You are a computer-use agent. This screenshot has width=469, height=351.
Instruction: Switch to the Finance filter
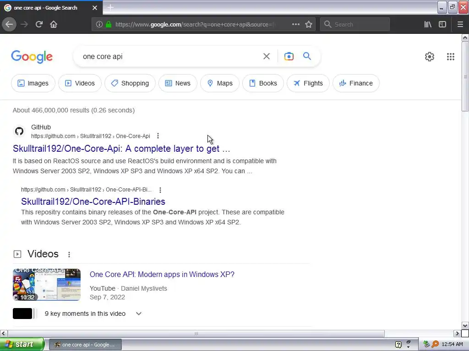click(356, 83)
